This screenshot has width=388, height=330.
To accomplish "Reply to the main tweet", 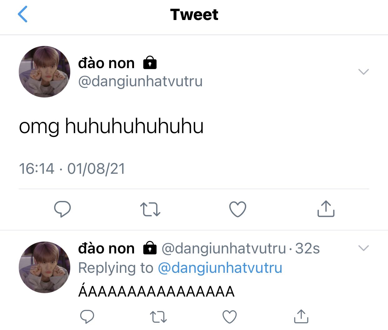I will pyautogui.click(x=62, y=209).
